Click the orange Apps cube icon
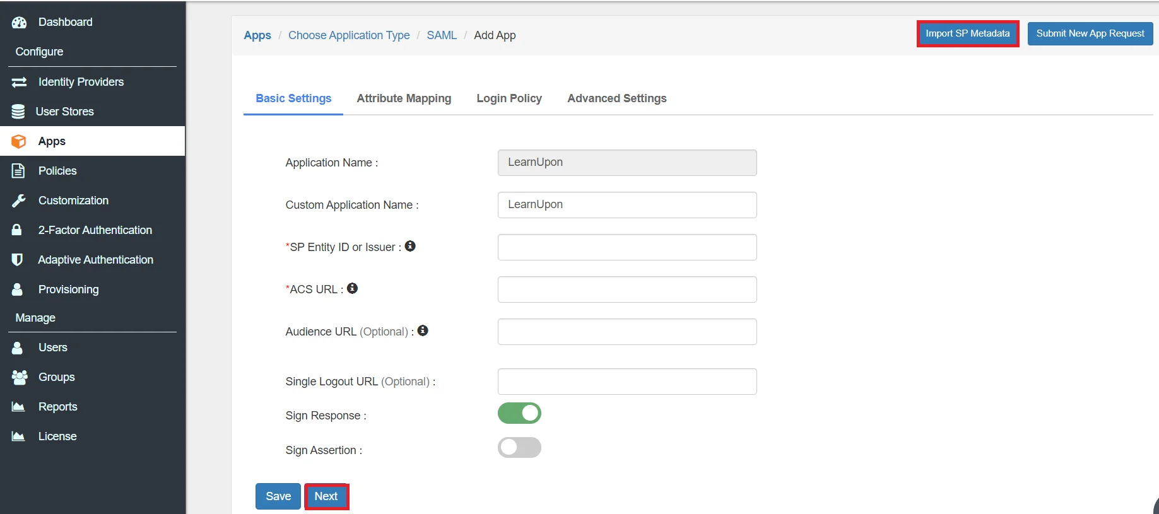This screenshot has width=1159, height=514. click(x=19, y=141)
